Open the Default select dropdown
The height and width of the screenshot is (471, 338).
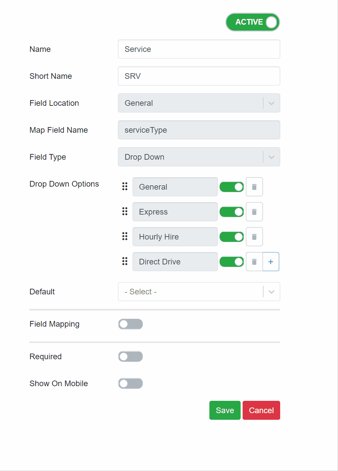[x=199, y=291]
